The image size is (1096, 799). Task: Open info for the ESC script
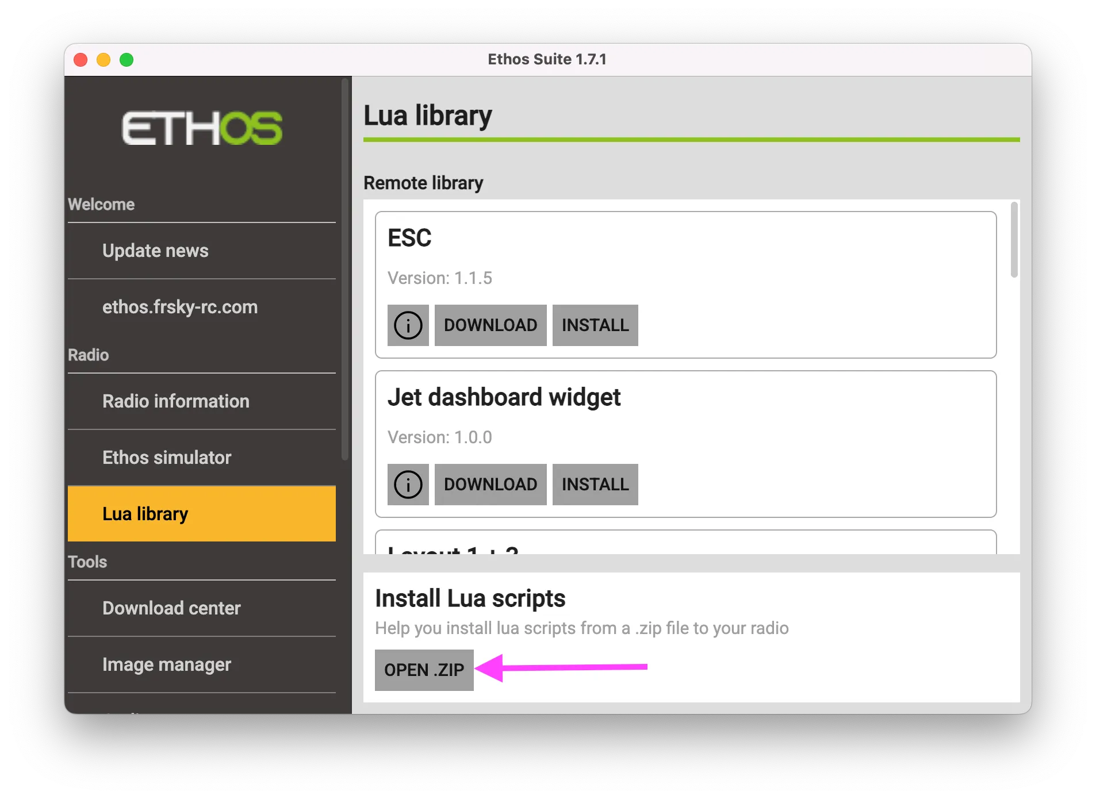click(408, 325)
